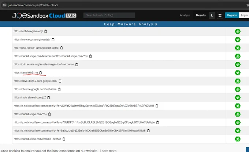Copy the ecosia.org/newtab URL clipboard icon
Viewport: 249px width, 152px height.
tap(53, 39)
